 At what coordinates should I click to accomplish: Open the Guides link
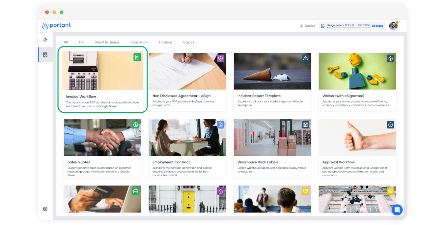(307, 26)
